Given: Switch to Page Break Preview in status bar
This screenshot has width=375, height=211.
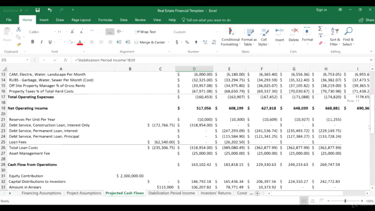Looking at the screenshot, I should pyautogui.click(x=322, y=201).
